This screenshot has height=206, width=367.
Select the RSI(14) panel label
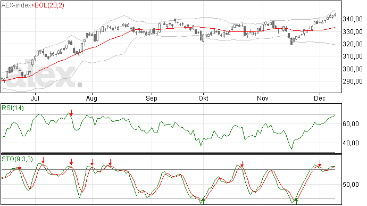click(x=13, y=108)
